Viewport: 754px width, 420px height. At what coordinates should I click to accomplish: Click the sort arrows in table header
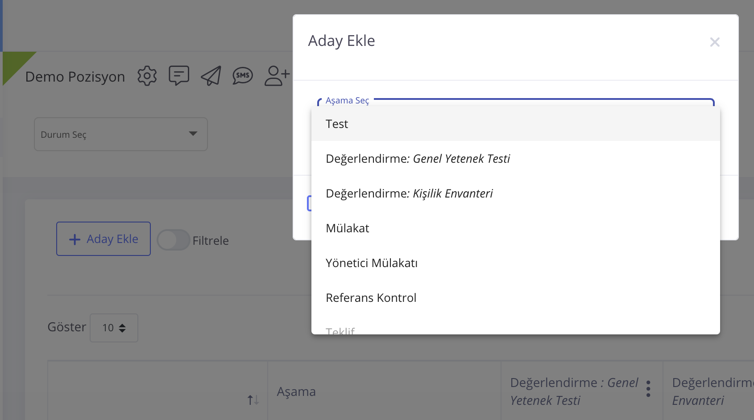(253, 399)
